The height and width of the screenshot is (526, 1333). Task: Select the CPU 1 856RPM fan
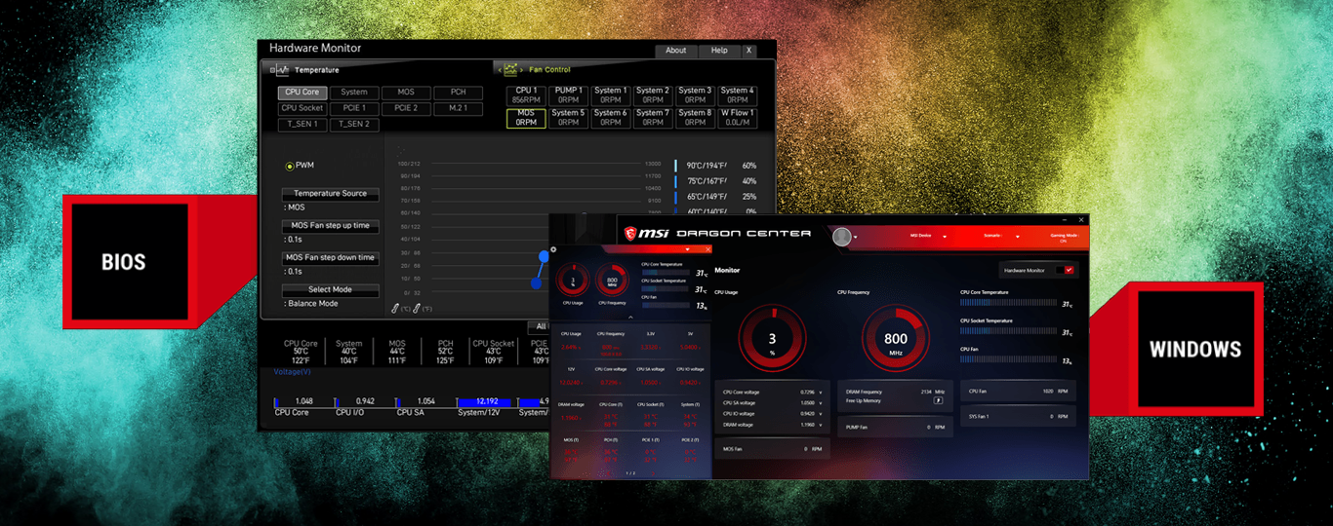[x=526, y=95]
